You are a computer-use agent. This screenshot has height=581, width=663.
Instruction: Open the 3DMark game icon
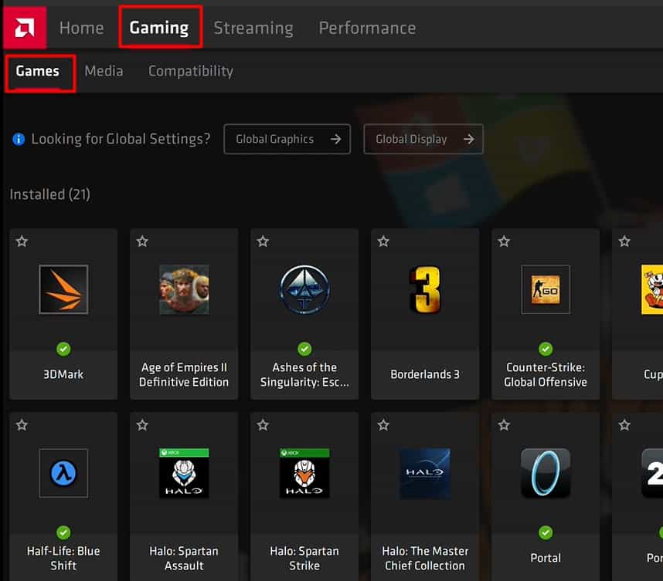click(x=63, y=289)
